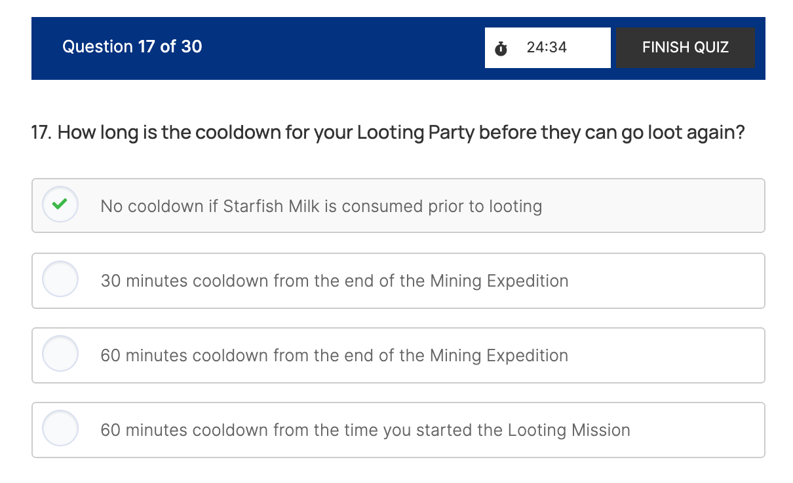Click the words "Looting Party" in the question
This screenshot has width=793, height=483.
click(x=416, y=133)
